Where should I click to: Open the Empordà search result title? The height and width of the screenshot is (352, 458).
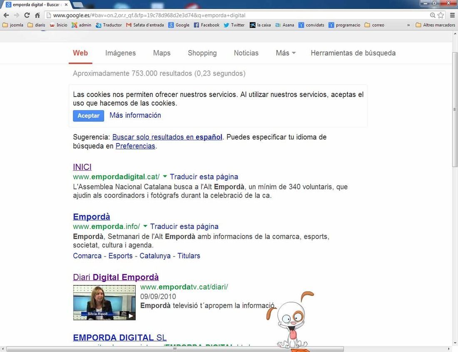click(92, 217)
